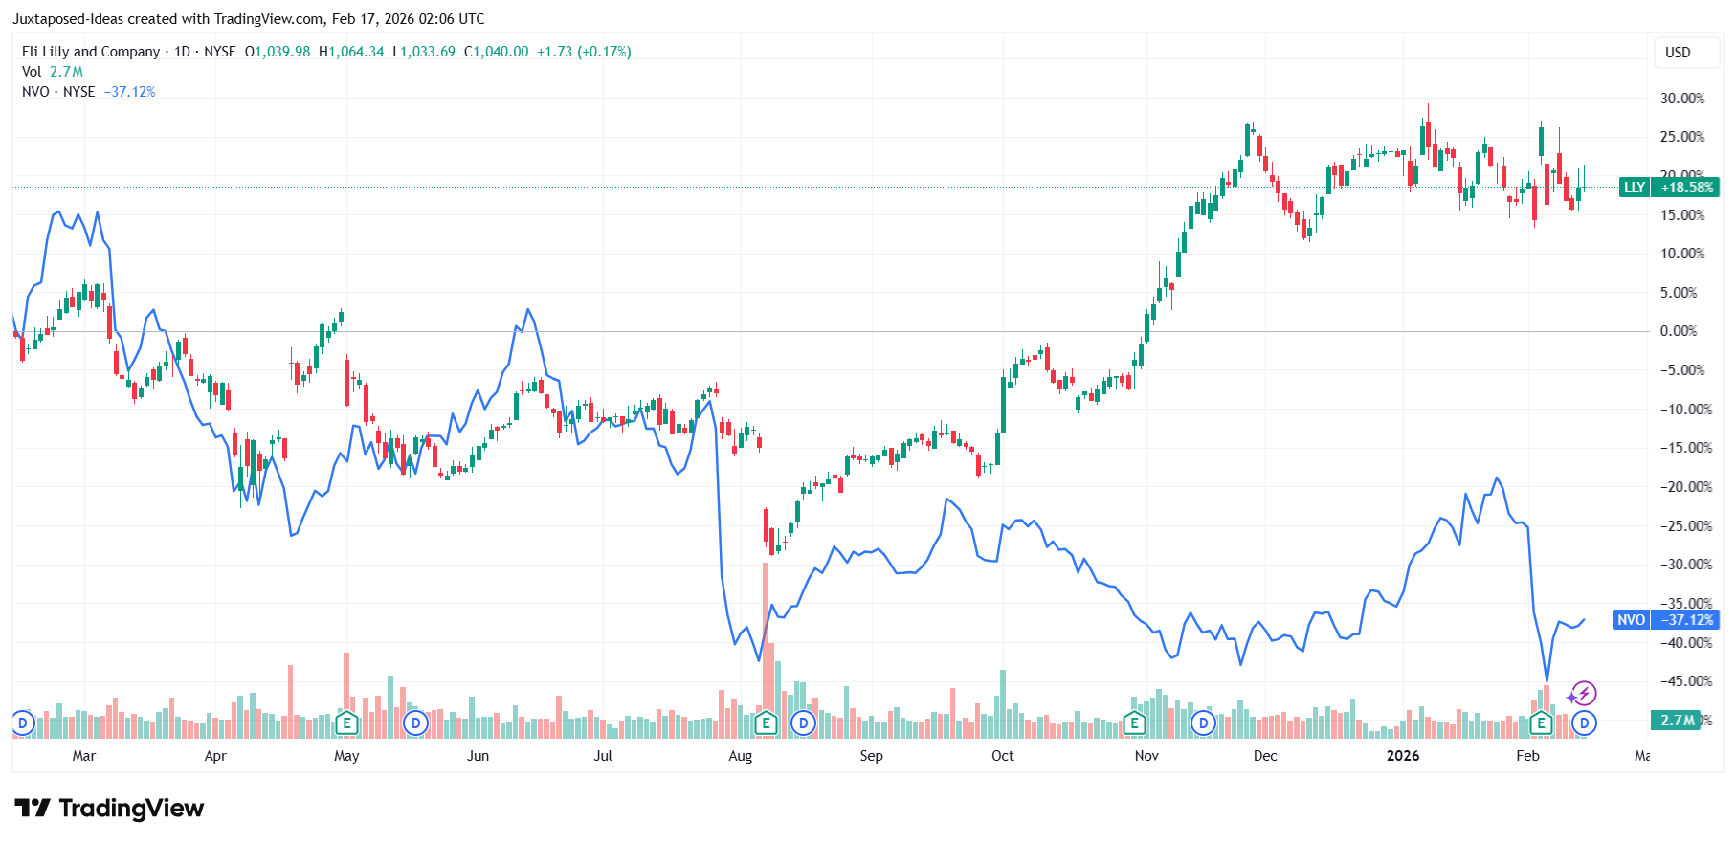The image size is (1736, 844).
Task: Click the blue NVO price label
Action: tap(1666, 620)
